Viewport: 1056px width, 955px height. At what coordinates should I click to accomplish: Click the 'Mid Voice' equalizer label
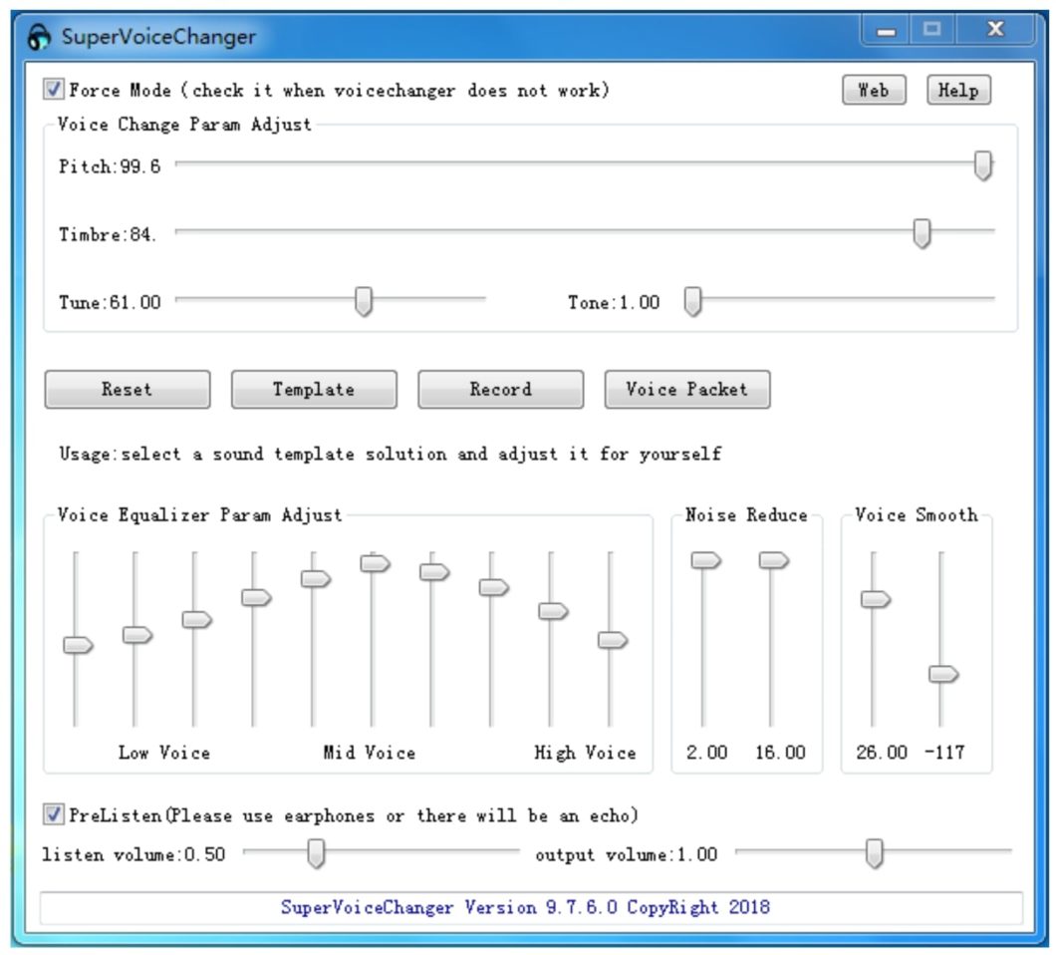pyautogui.click(x=369, y=753)
